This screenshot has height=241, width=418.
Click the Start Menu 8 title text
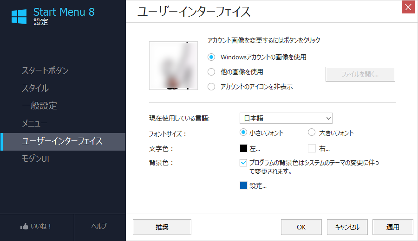64,12
